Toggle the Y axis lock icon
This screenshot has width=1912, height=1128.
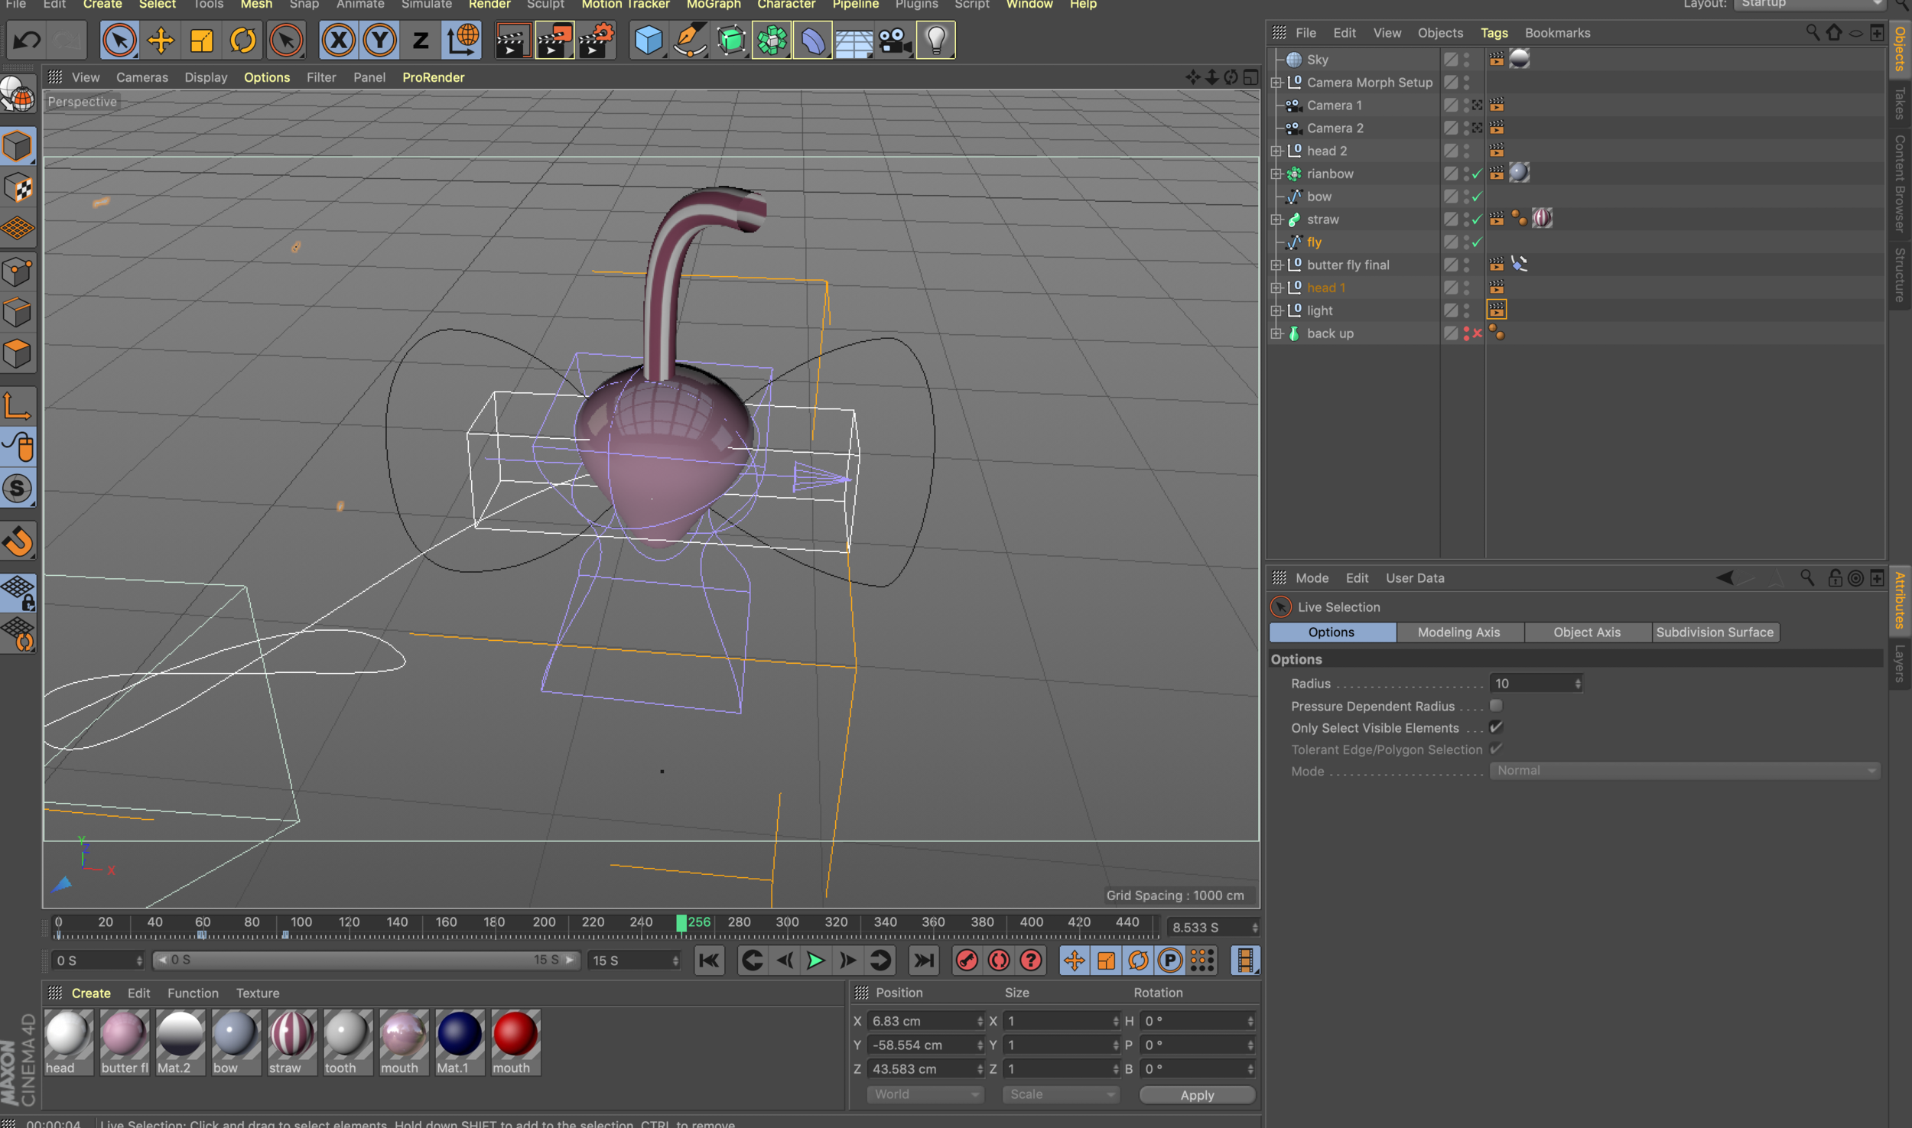click(379, 40)
